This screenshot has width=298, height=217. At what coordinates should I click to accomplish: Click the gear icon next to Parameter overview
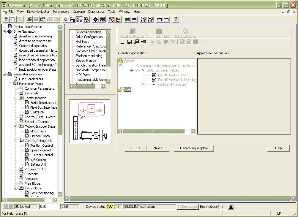point(10,74)
